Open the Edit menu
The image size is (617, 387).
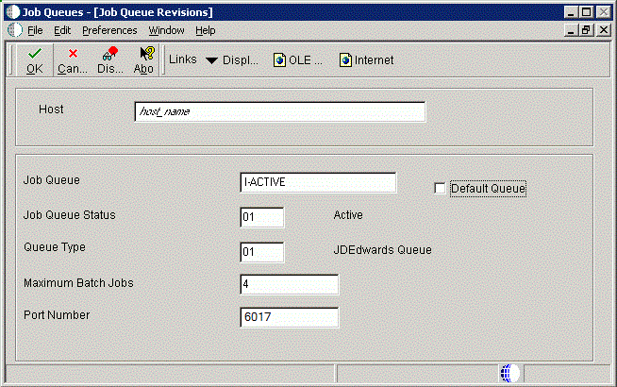pos(62,30)
